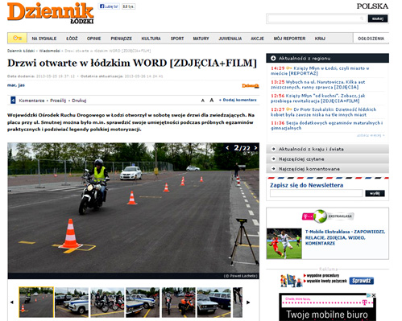Click zobacz więcej link under regional news
Viewport: 402px width, 321px height.
tap(371, 135)
